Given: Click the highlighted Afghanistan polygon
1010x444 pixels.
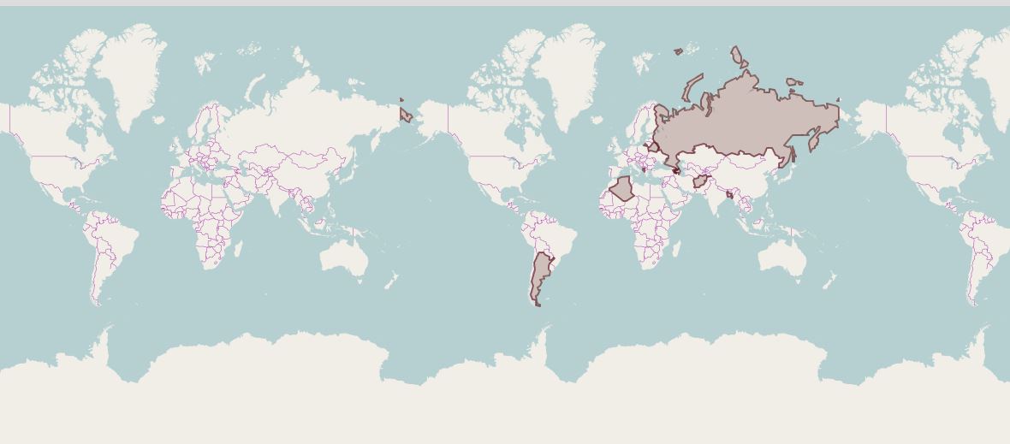Looking at the screenshot, I should (x=700, y=181).
